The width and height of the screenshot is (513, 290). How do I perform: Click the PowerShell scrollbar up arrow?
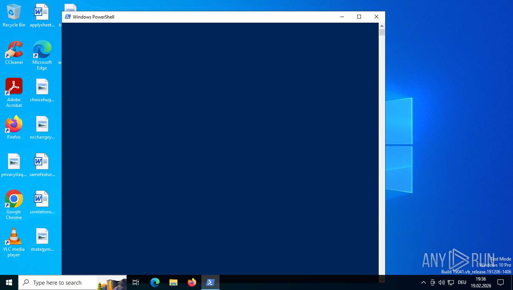[x=382, y=26]
